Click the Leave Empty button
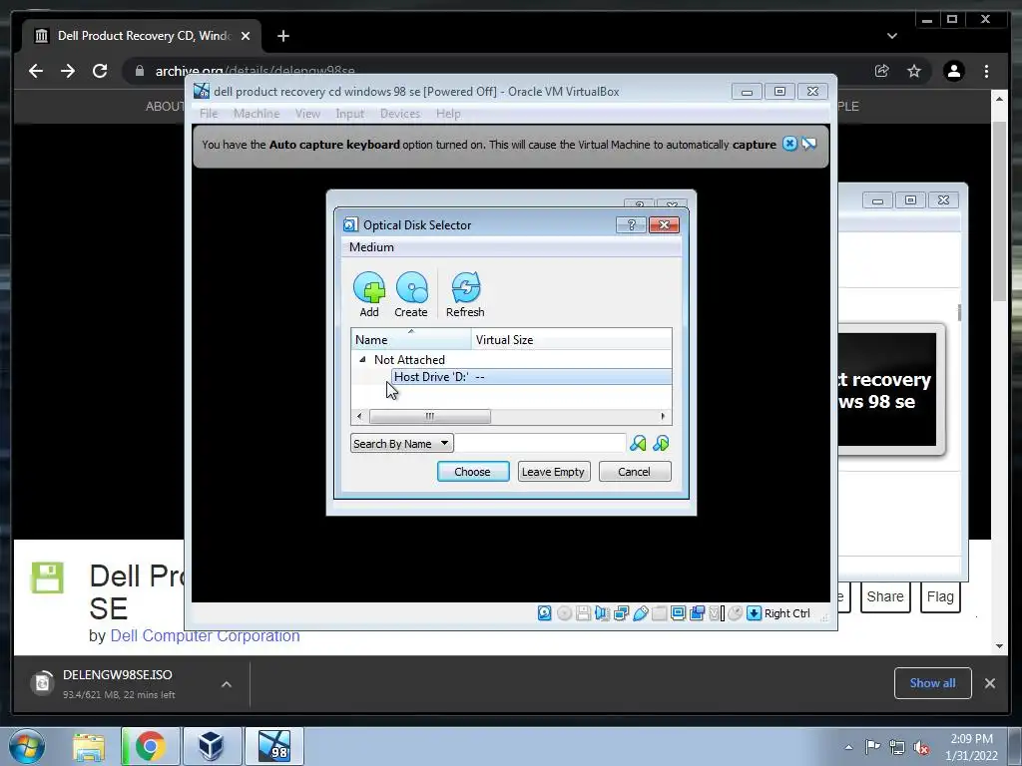Viewport: 1022px width, 766px height. pos(553,472)
